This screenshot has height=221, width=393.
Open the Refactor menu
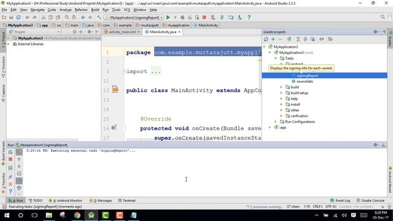click(x=81, y=10)
